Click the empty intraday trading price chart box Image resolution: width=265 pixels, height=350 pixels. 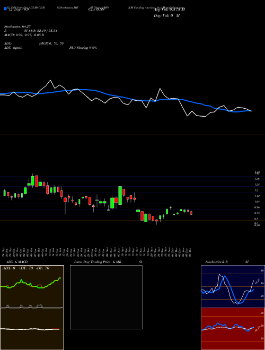[106, 297]
